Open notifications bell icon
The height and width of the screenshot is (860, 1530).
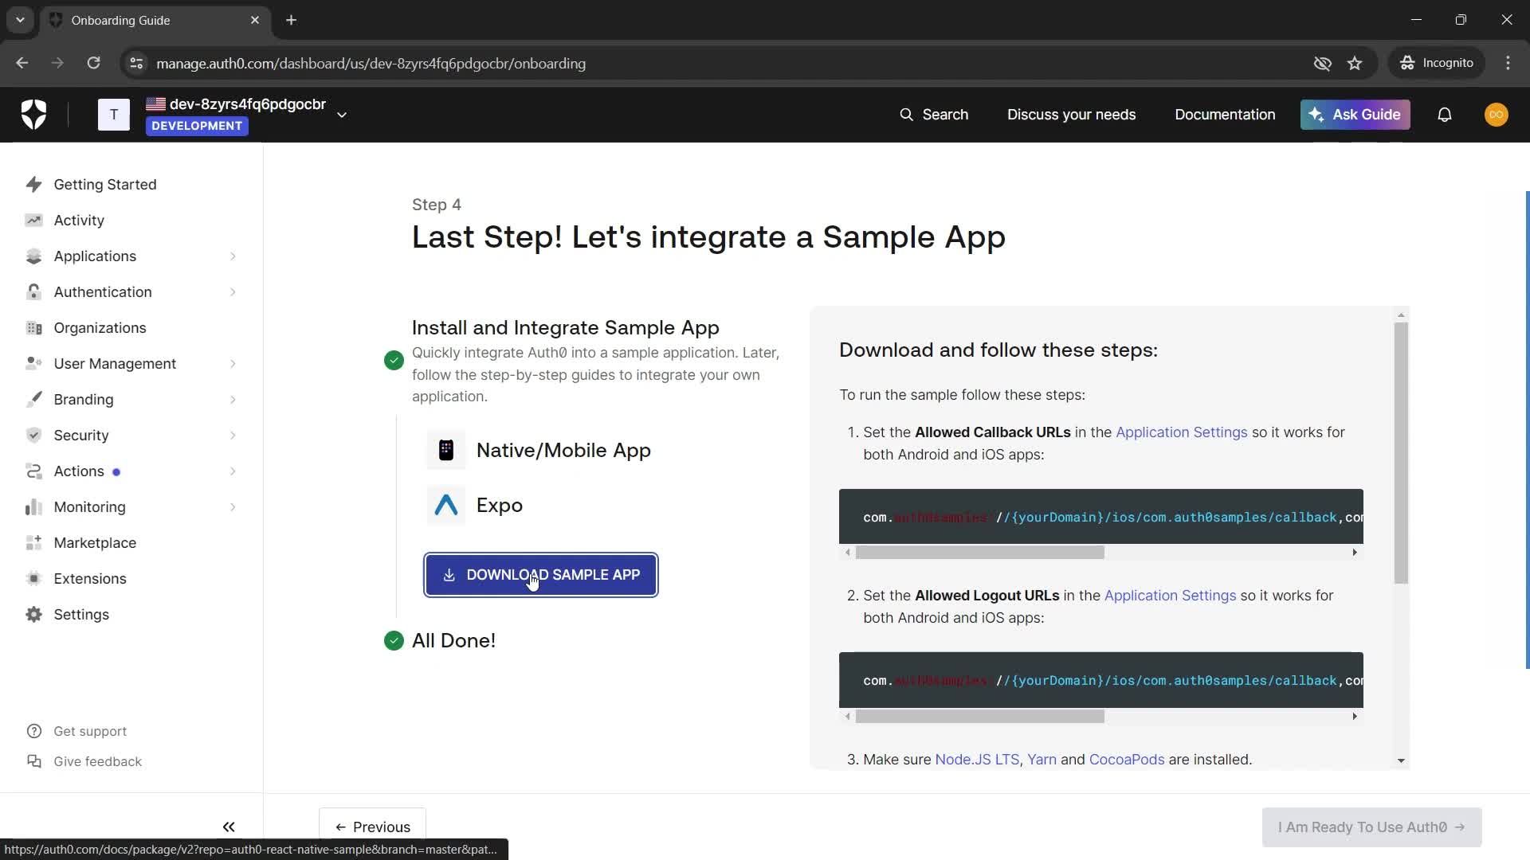pos(1445,115)
